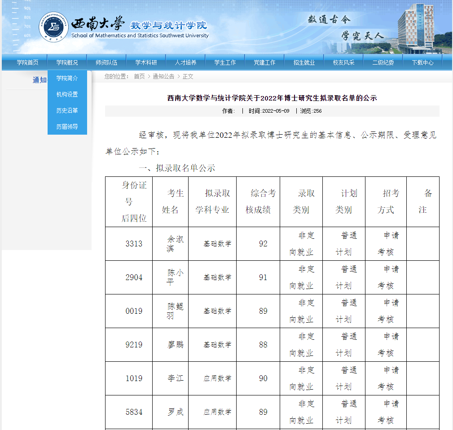Click 基础数学 in 廖鹏's row

point(217,345)
